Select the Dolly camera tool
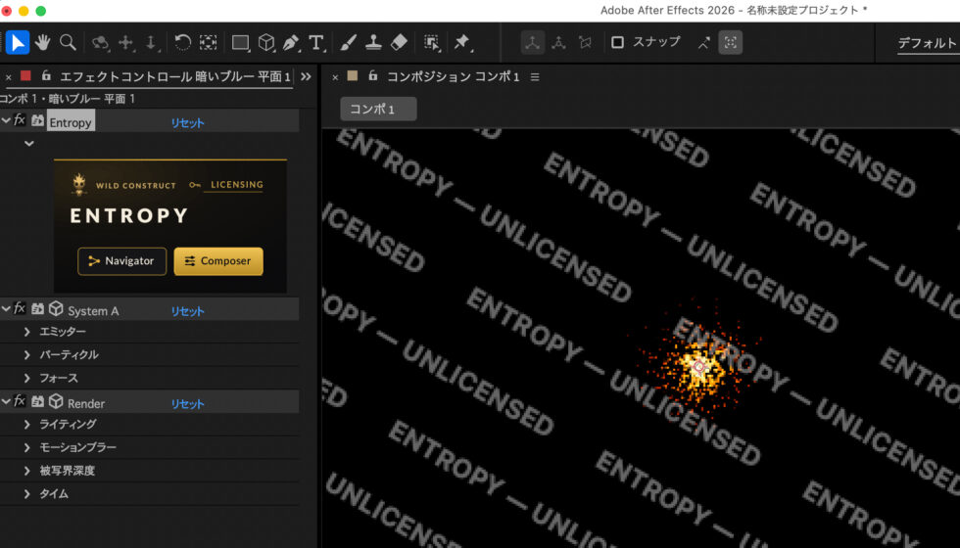 point(151,42)
